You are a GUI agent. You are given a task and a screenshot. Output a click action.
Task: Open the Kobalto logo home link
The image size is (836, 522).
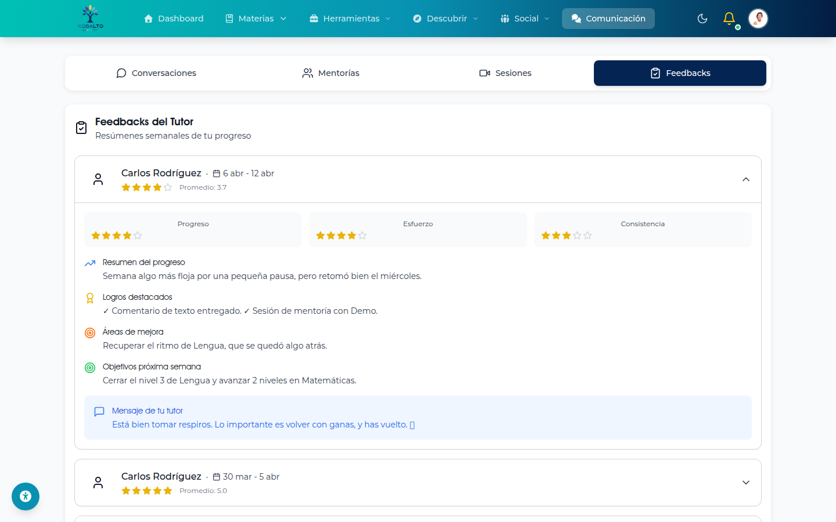(91, 18)
